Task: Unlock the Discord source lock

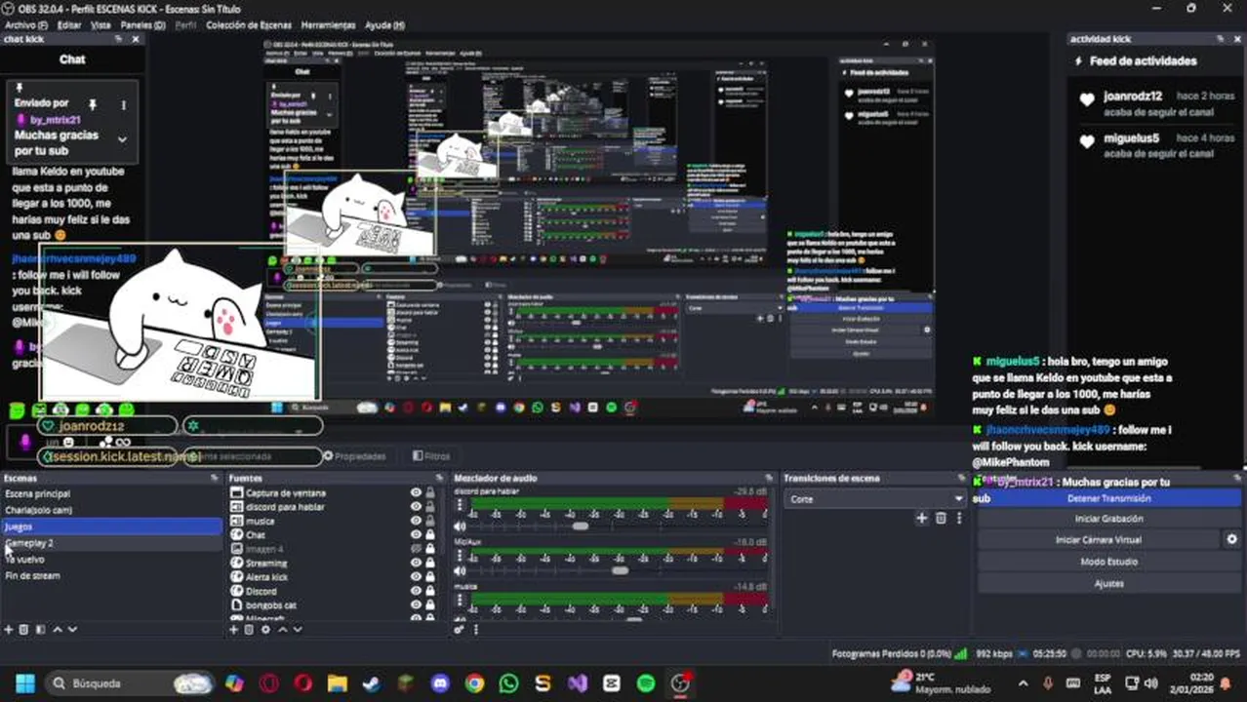Action: coord(430,591)
